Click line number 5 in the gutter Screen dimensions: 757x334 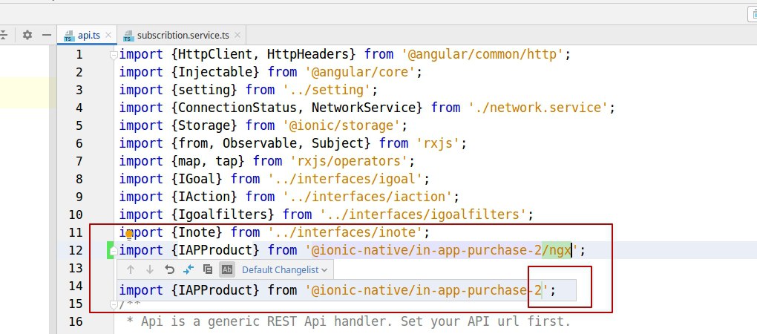pos(79,125)
